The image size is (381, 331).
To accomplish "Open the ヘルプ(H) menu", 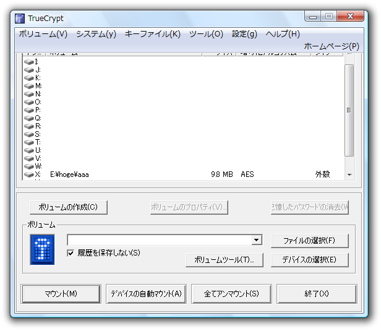I will pyautogui.click(x=283, y=34).
